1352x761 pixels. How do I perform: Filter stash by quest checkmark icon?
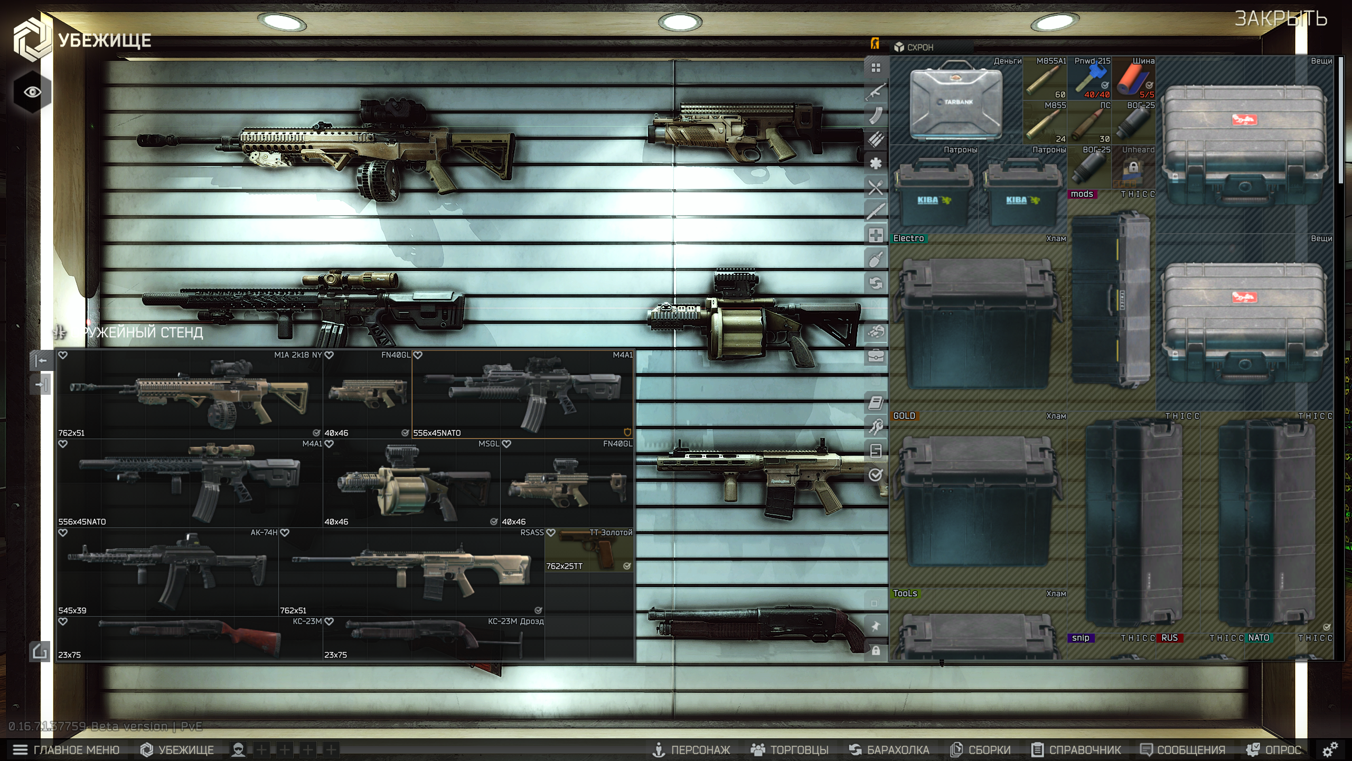876,475
